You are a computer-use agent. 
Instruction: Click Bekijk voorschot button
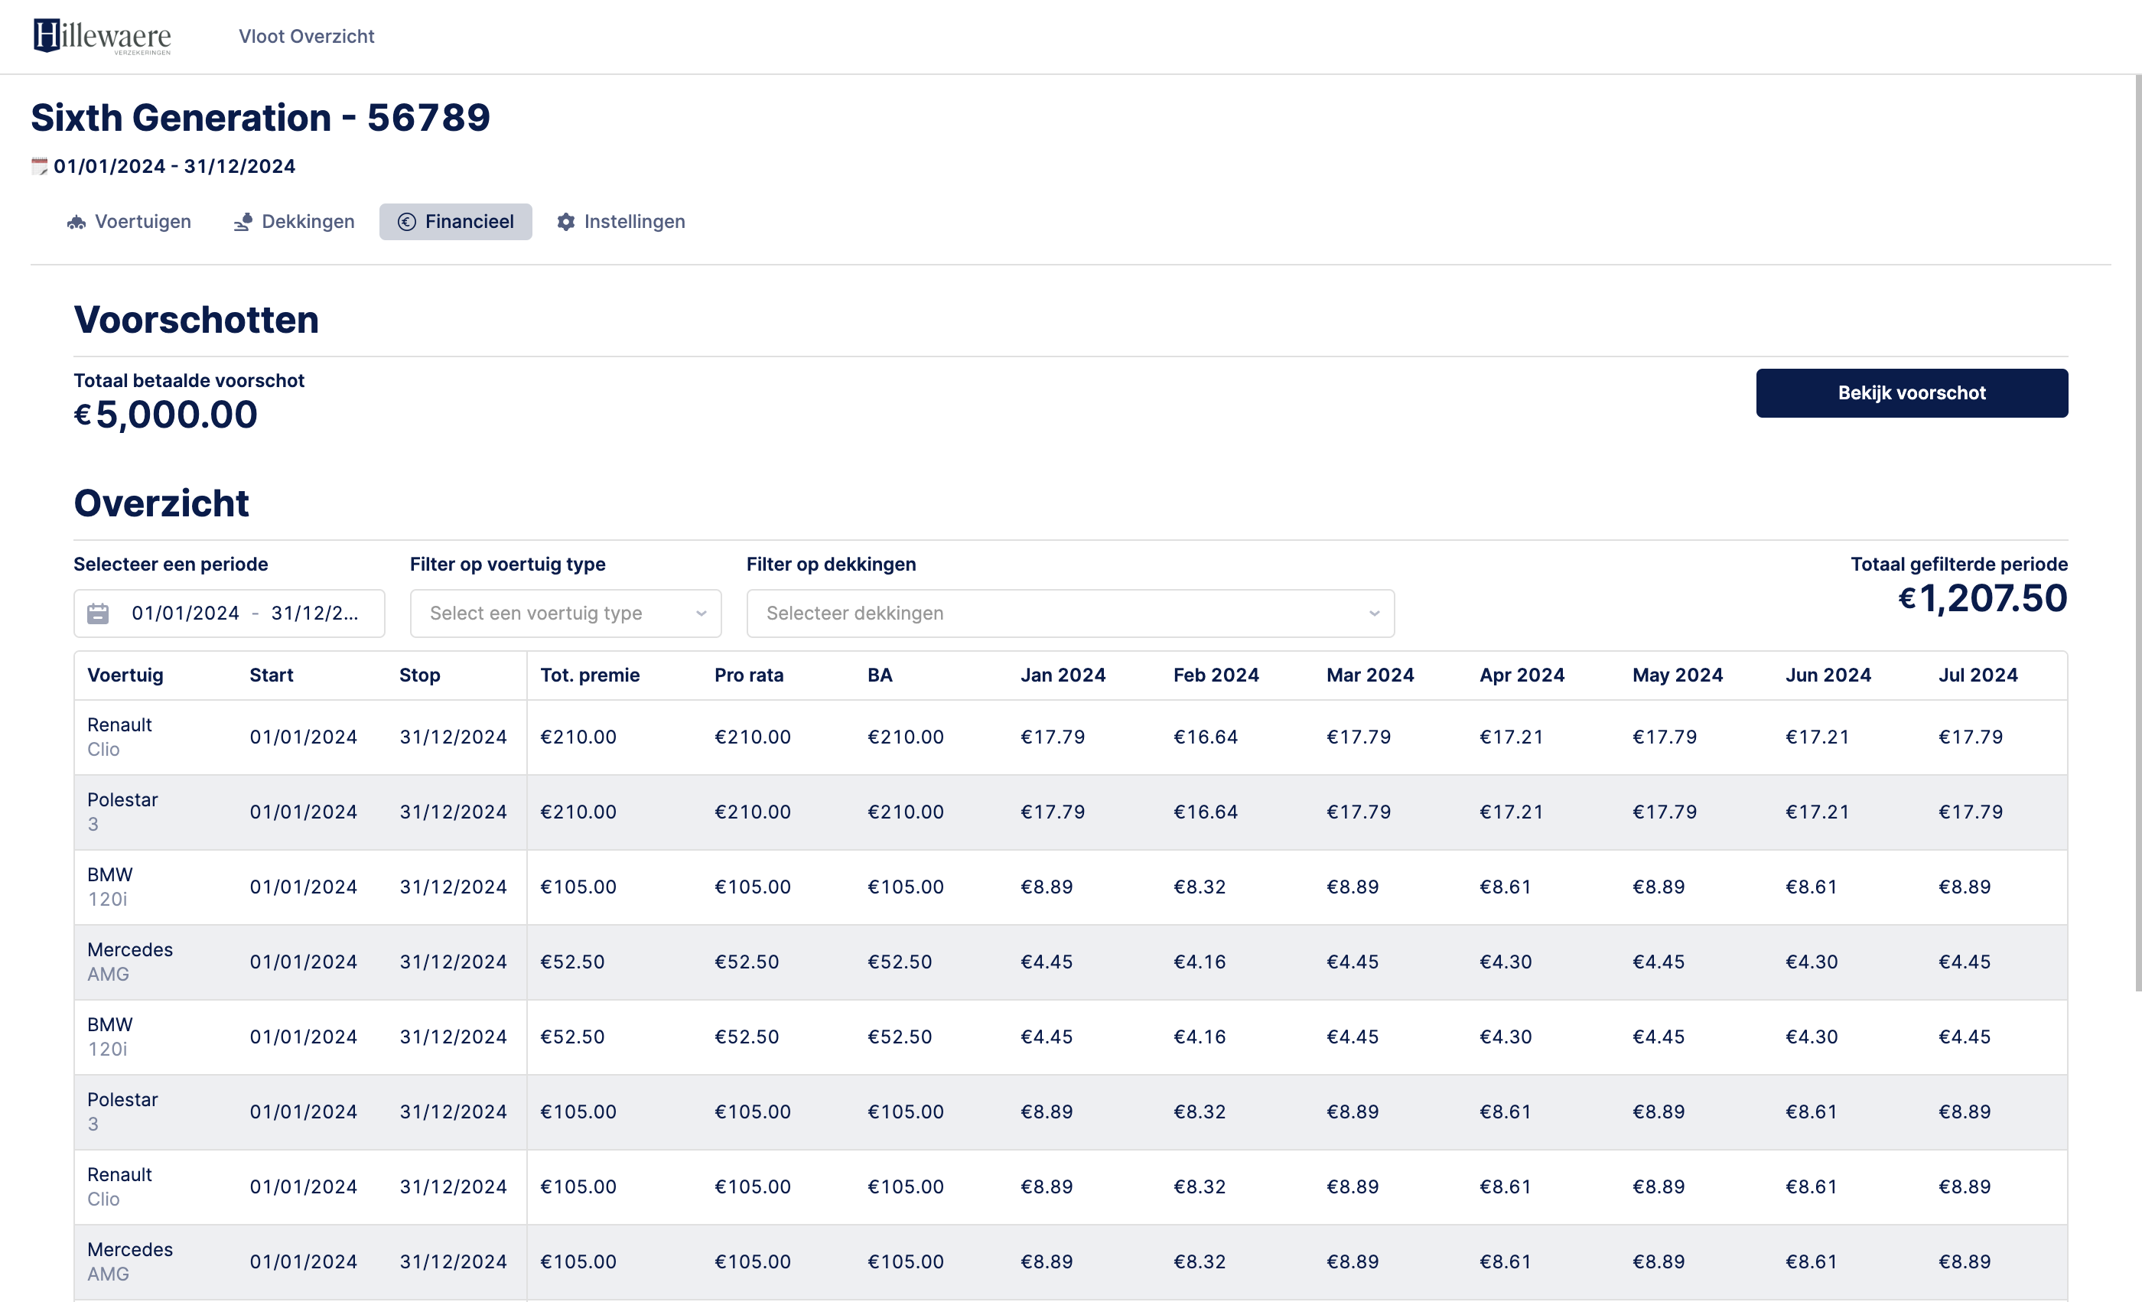1911,393
